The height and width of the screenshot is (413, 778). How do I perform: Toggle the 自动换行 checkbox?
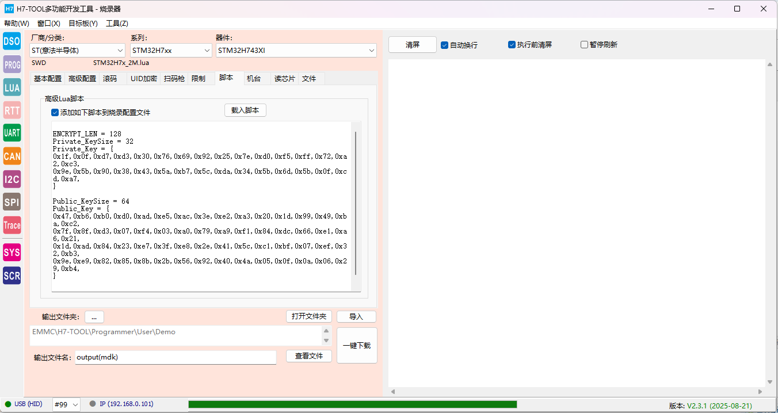pyautogui.click(x=445, y=45)
